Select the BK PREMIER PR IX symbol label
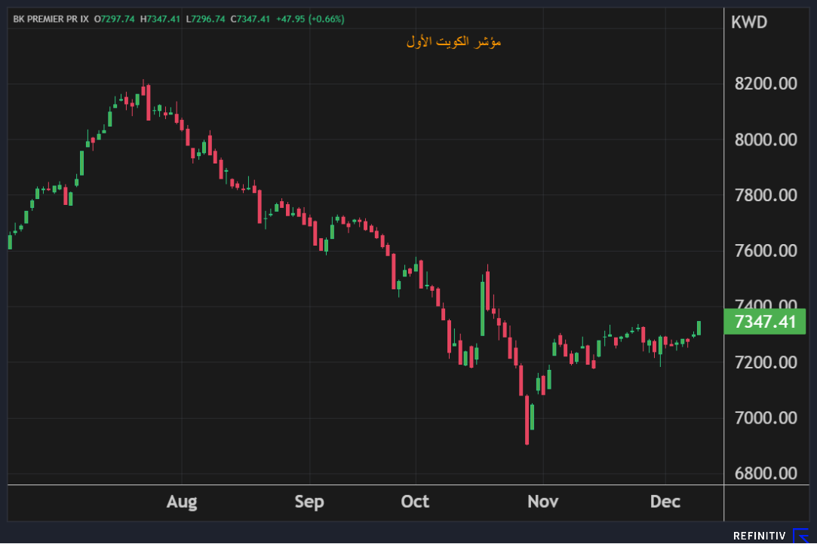 pos(51,19)
